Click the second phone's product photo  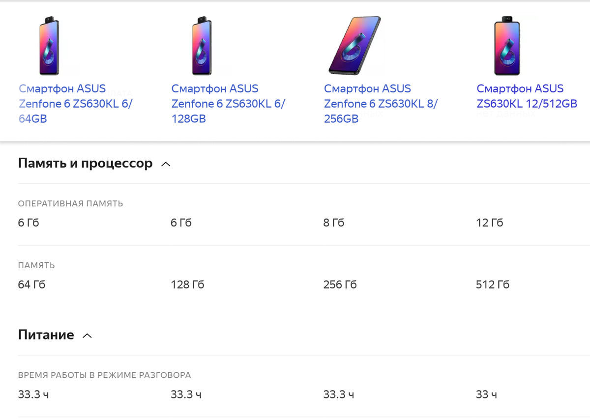202,45
